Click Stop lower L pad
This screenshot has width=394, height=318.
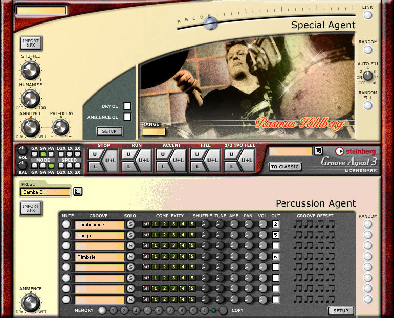(95, 166)
